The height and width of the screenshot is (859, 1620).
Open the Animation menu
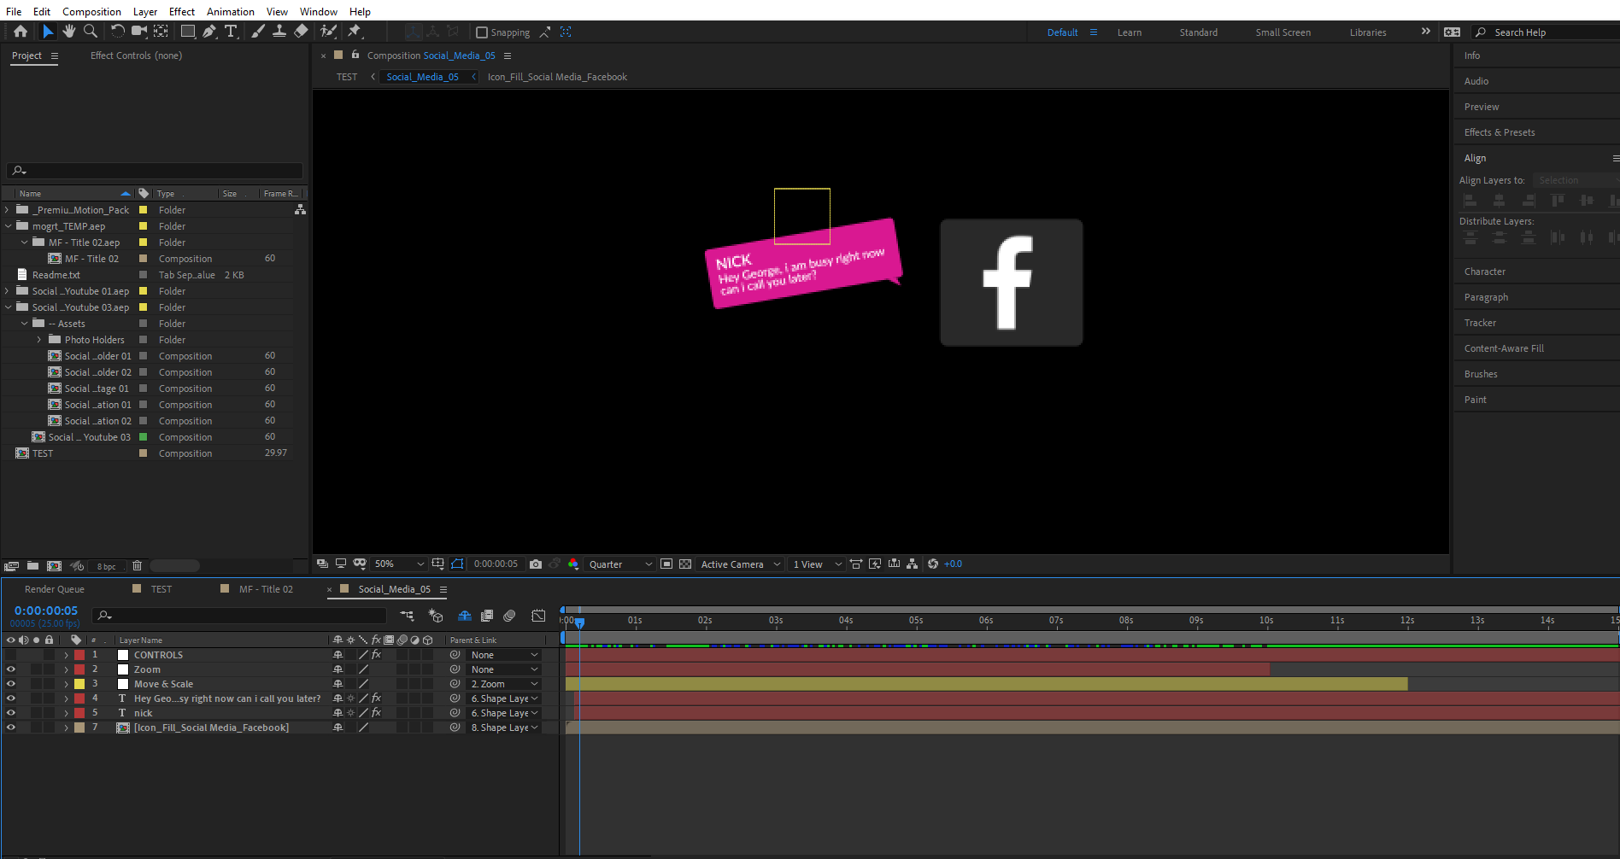pos(231,11)
